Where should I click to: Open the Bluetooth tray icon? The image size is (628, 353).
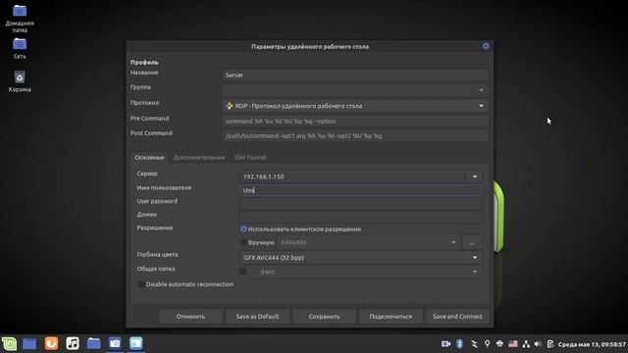(460, 344)
